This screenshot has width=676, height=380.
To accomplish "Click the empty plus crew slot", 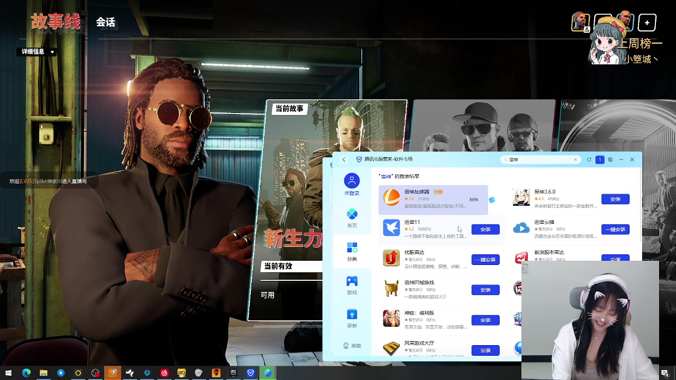I will (x=647, y=23).
